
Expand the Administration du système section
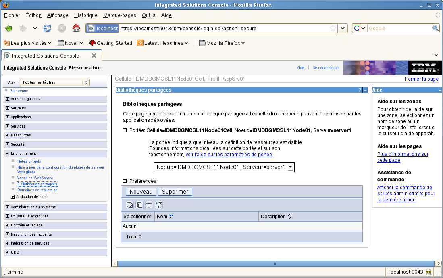7,207
